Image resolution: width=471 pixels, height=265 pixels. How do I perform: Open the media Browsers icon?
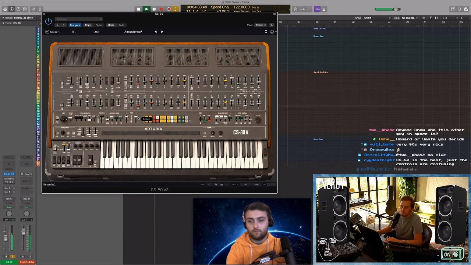[466, 9]
